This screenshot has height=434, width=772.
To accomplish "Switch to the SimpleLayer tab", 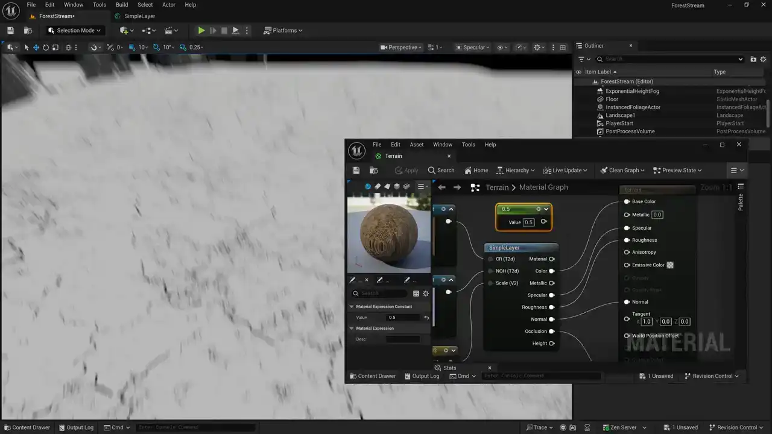I will 139,16.
